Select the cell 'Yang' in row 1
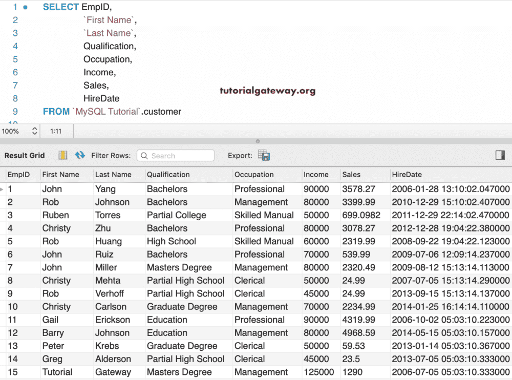This screenshot has width=512, height=380. pyautogui.click(x=105, y=189)
